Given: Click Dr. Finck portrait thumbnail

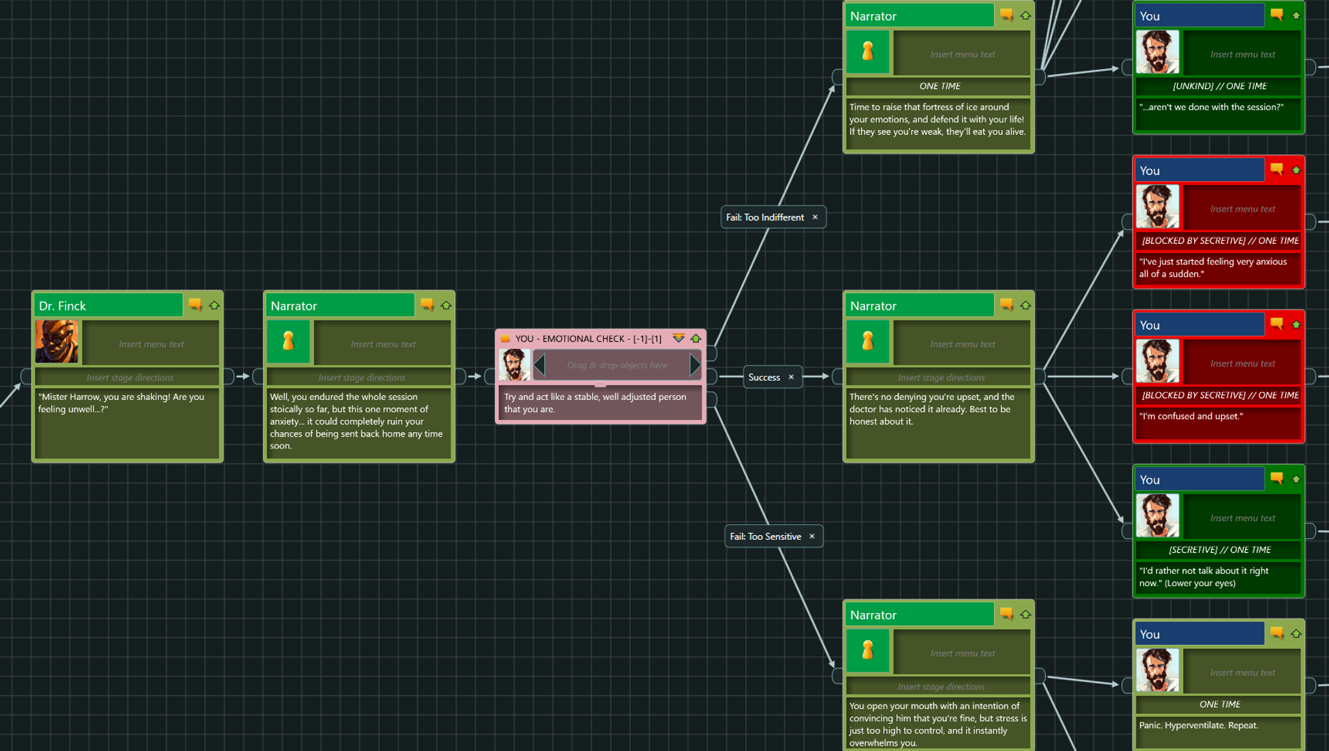Looking at the screenshot, I should tap(57, 342).
